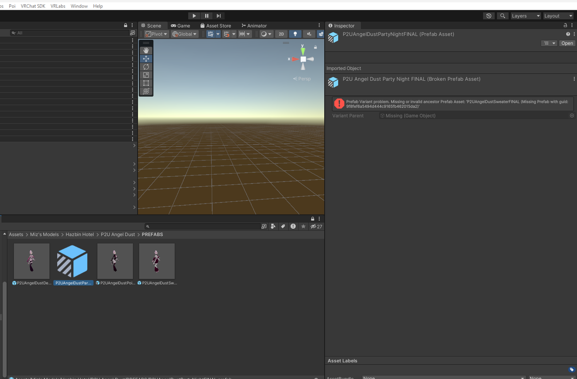Open snapping settings dropdown arrow
The height and width of the screenshot is (379, 577).
(x=234, y=34)
